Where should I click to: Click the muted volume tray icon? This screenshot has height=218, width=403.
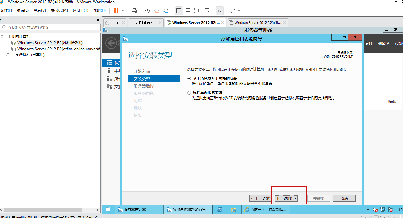pyautogui.click(x=375, y=210)
